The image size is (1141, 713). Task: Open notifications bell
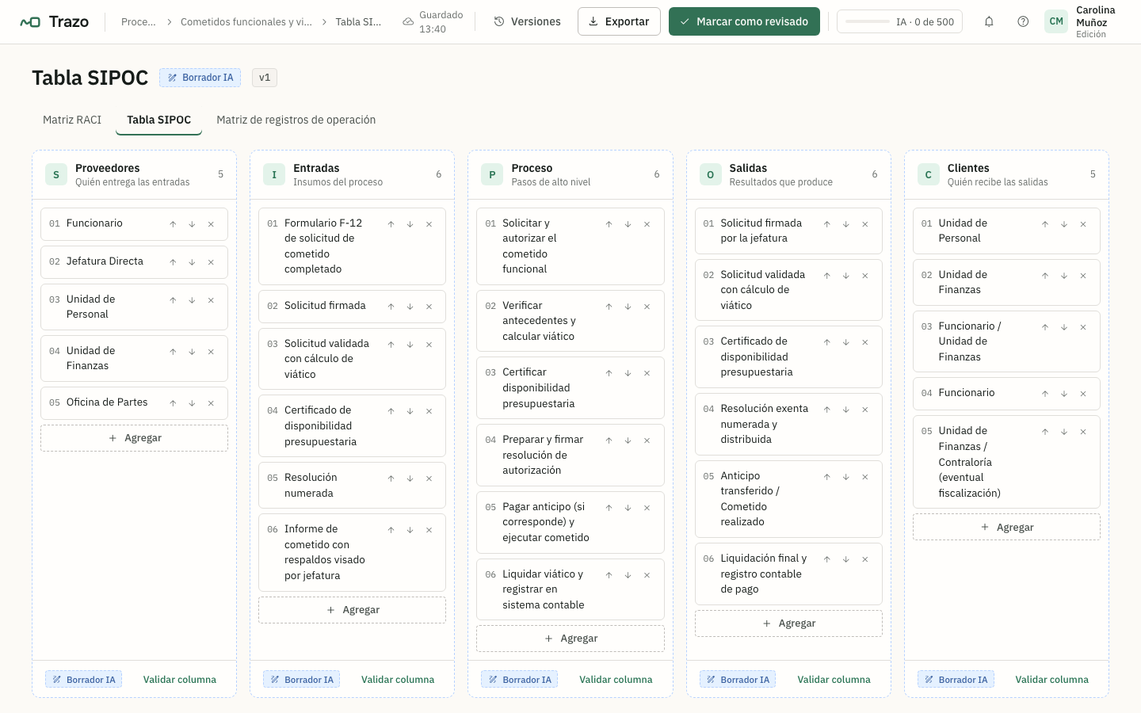989,21
